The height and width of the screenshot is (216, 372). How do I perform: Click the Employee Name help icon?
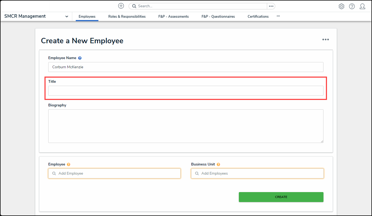tap(80, 58)
